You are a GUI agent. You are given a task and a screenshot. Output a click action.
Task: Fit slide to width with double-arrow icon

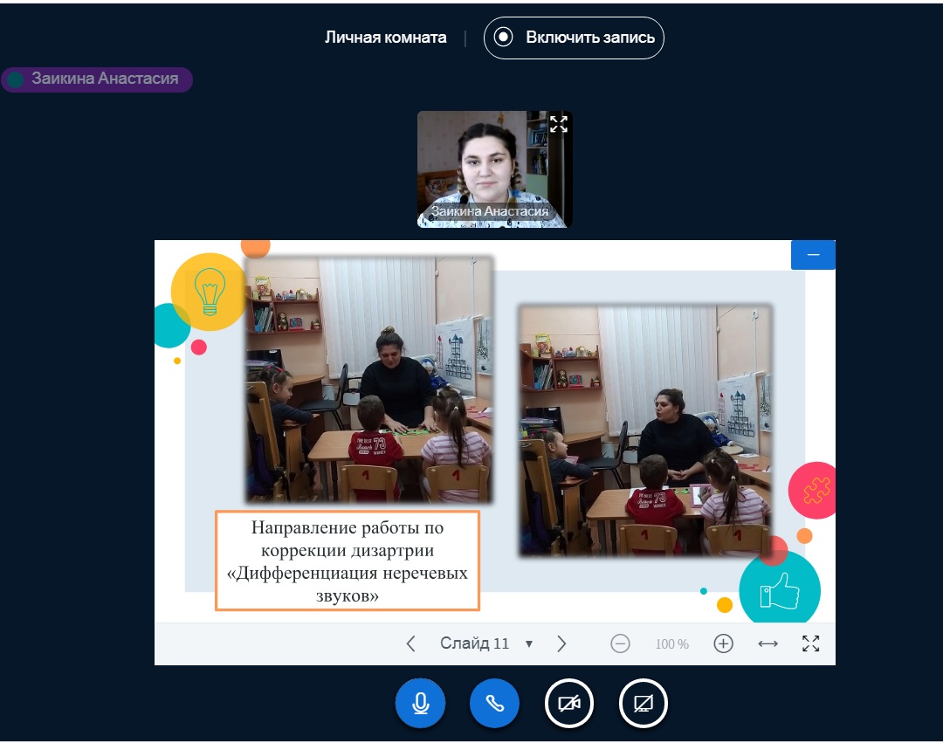pos(767,643)
